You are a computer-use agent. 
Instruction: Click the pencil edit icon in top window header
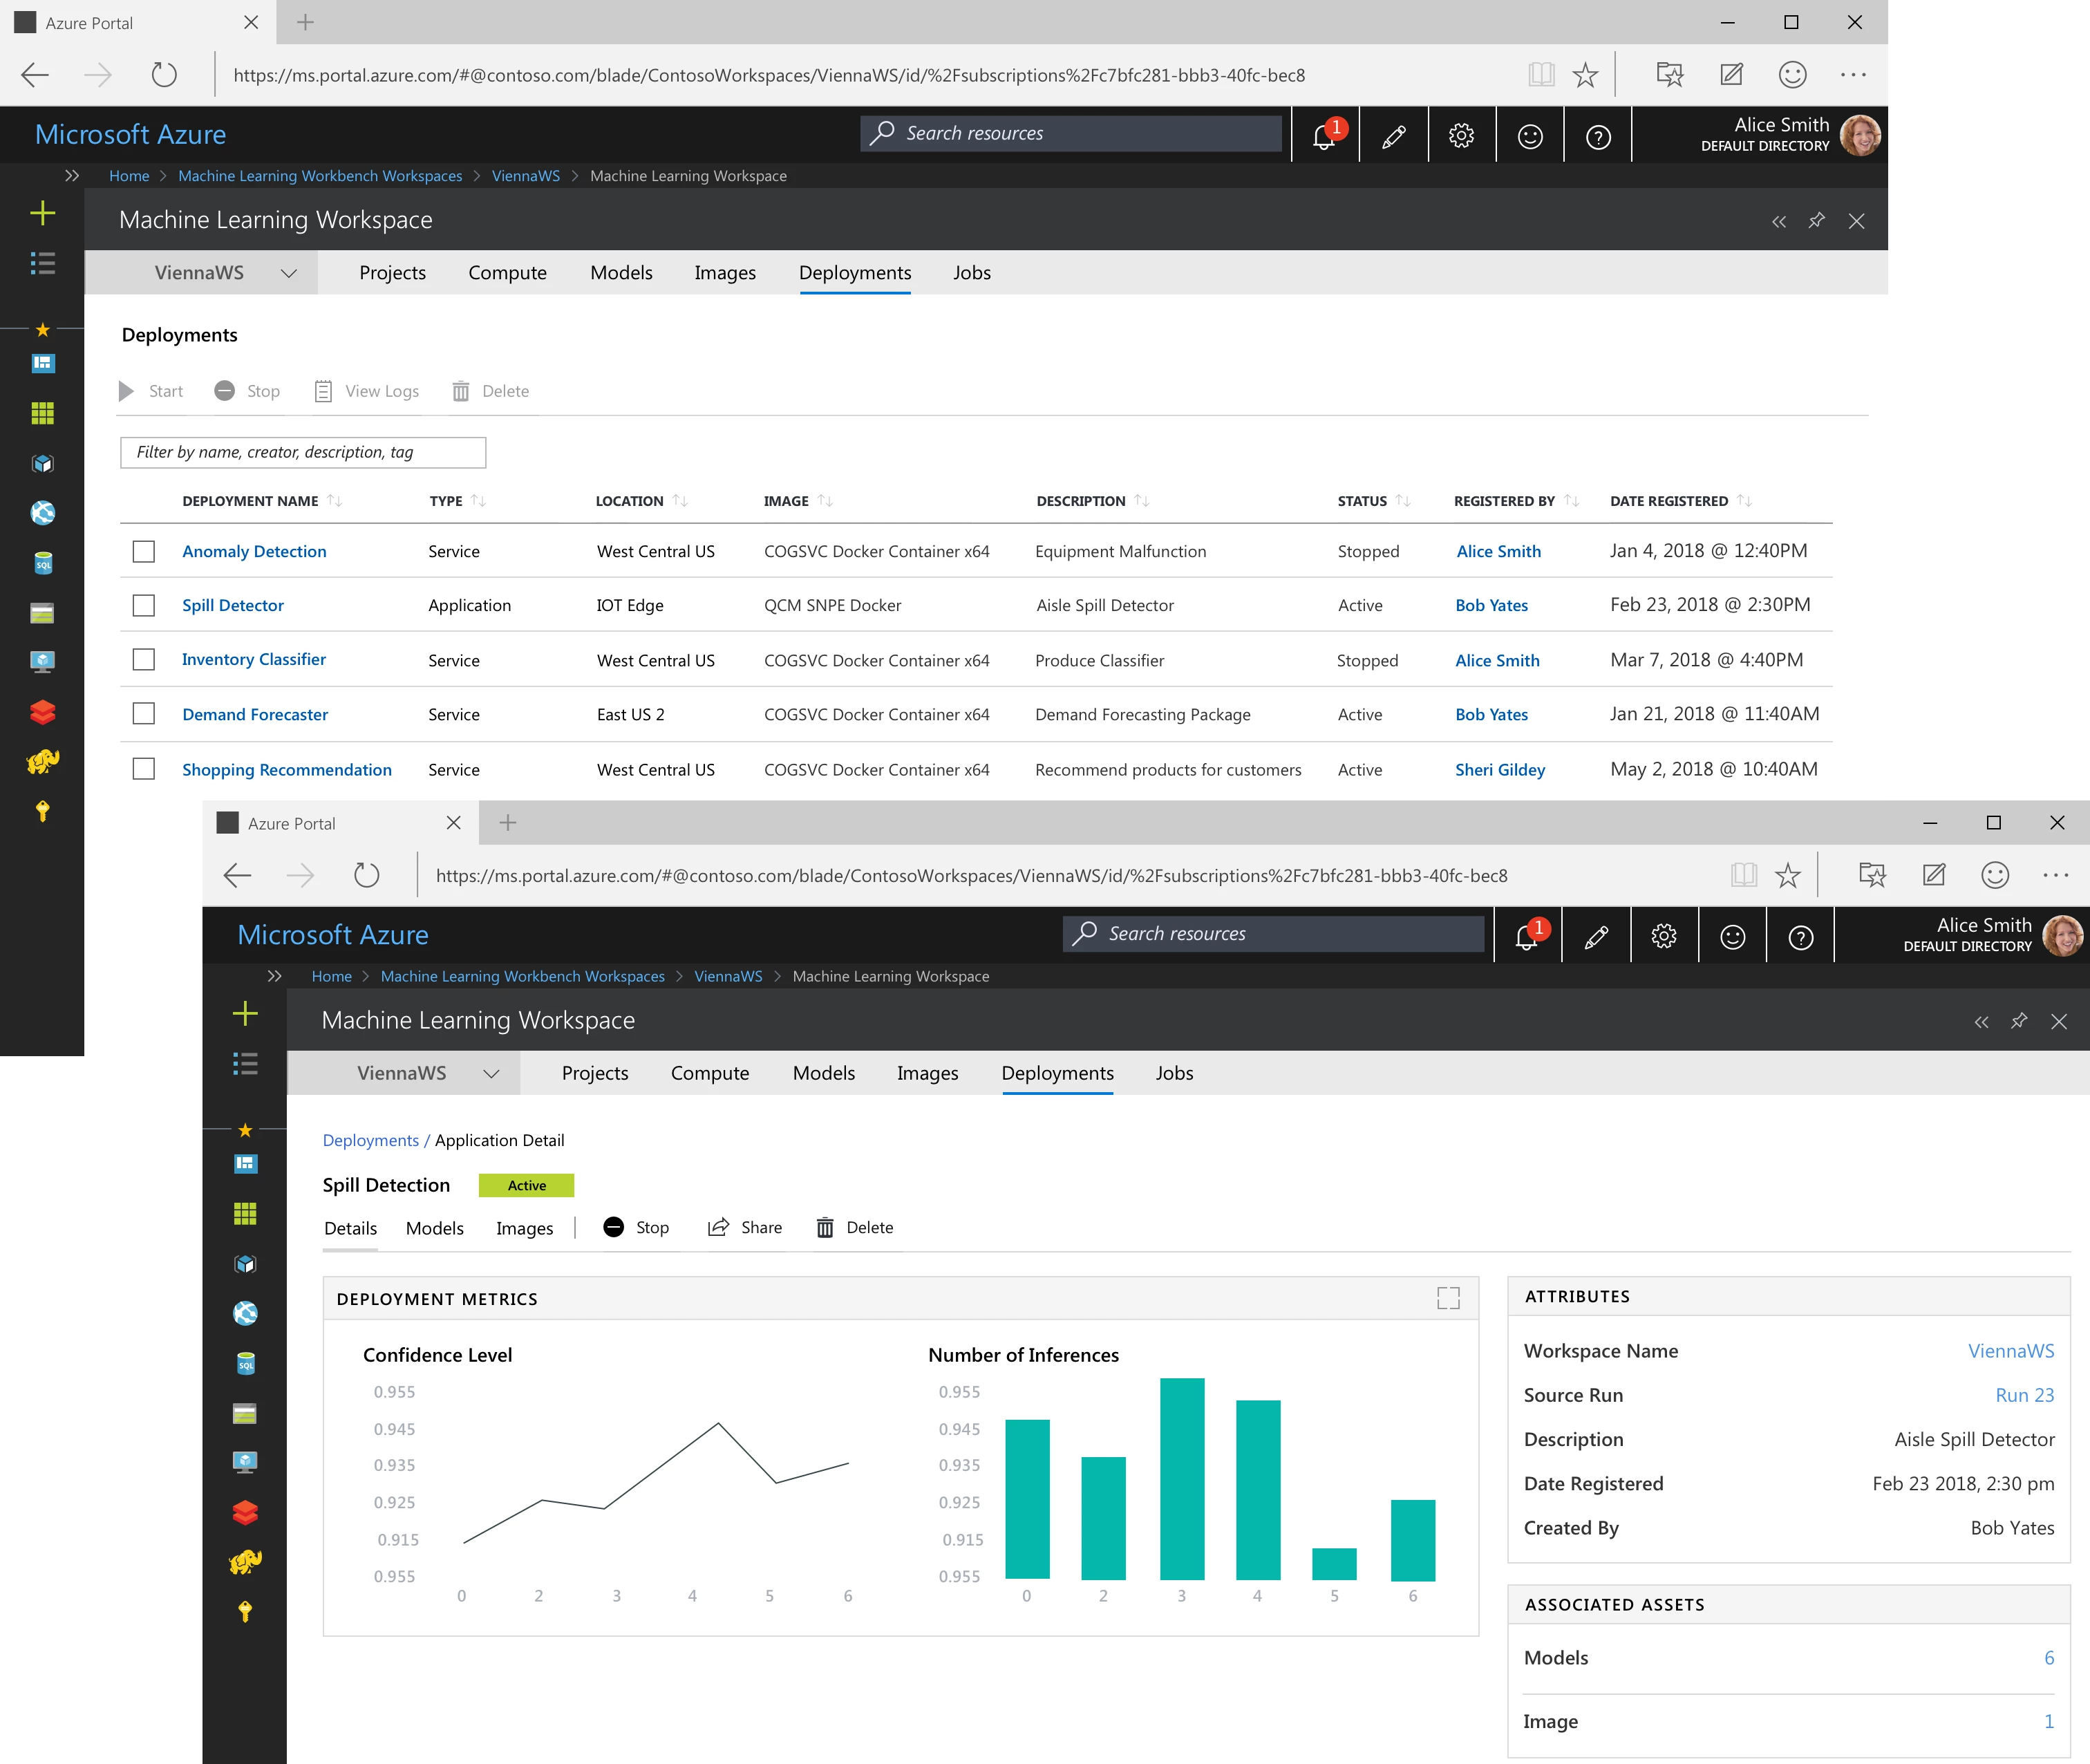1393,136
